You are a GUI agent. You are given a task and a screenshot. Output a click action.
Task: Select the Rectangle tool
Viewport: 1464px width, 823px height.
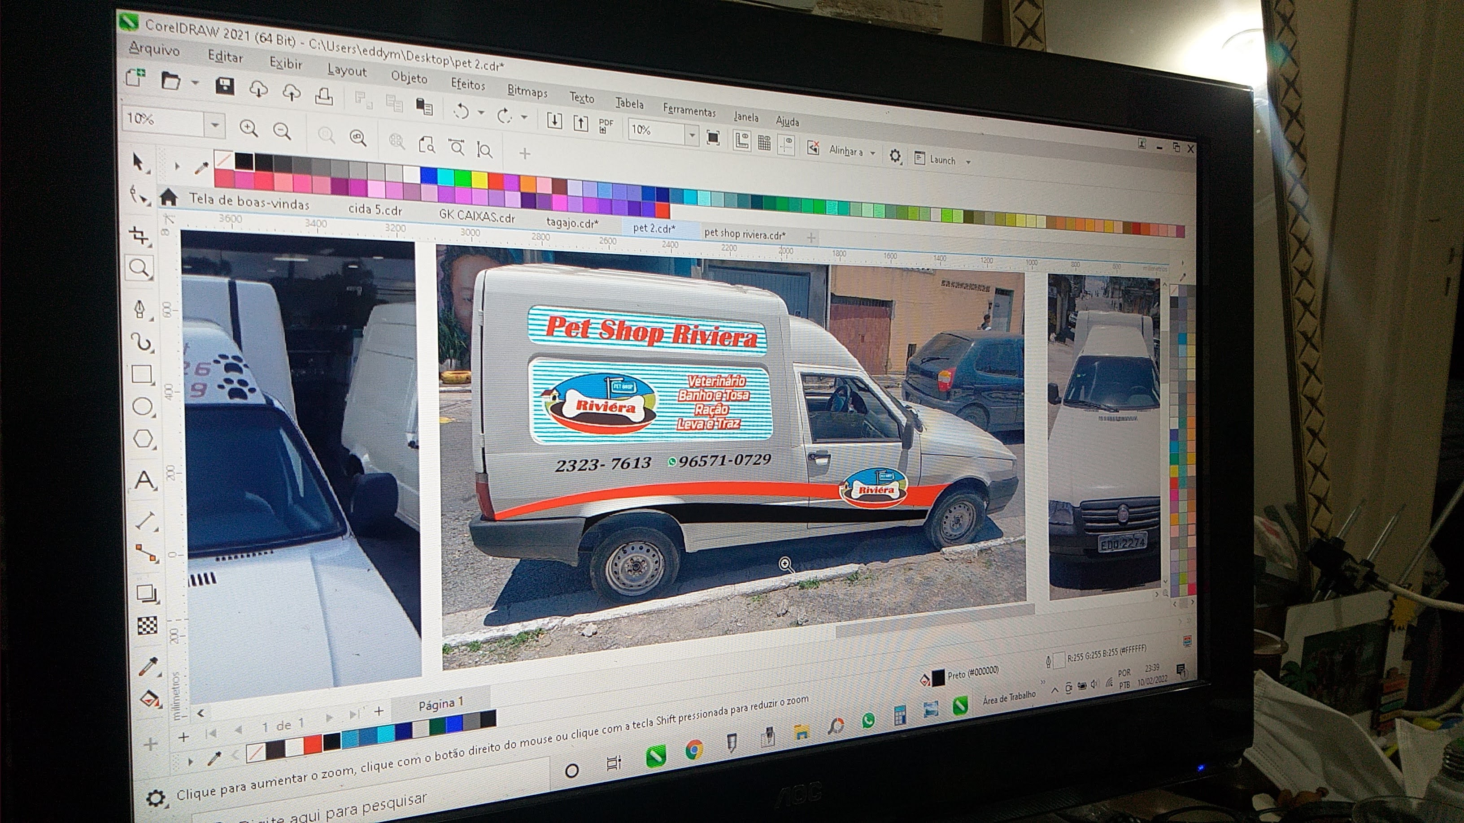142,374
